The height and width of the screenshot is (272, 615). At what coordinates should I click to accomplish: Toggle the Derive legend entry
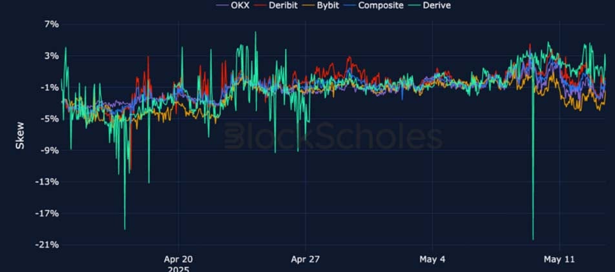[x=430, y=5]
